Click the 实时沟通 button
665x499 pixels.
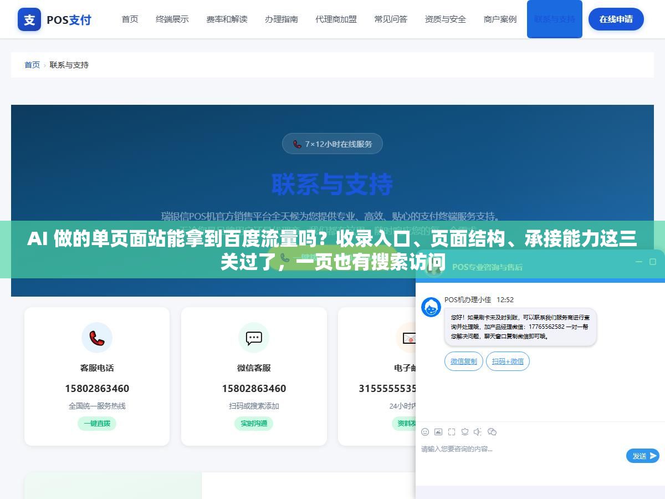tap(254, 424)
